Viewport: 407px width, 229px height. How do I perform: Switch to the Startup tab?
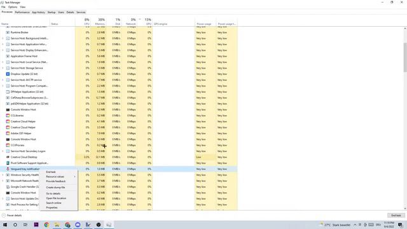[x=52, y=12]
